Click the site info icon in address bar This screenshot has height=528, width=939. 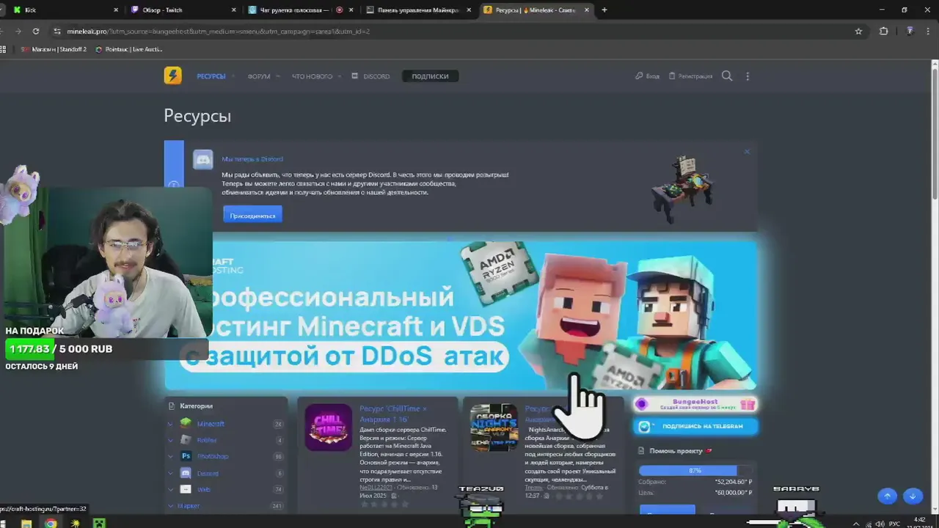pos(56,32)
